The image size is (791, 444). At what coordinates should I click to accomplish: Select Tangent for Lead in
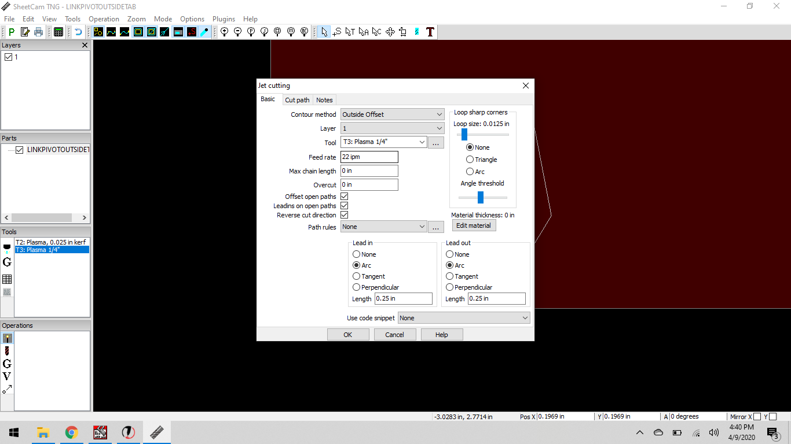click(x=357, y=276)
